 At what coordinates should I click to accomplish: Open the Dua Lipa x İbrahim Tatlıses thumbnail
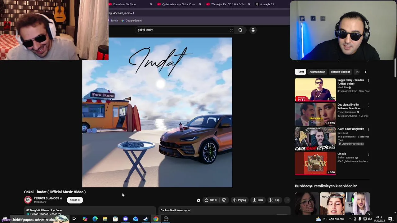[315, 114]
